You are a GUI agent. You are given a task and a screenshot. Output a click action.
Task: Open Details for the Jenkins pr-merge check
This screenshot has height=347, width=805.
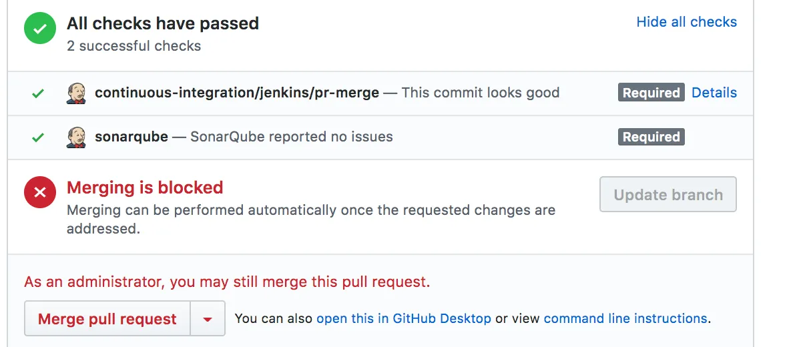[x=714, y=93]
